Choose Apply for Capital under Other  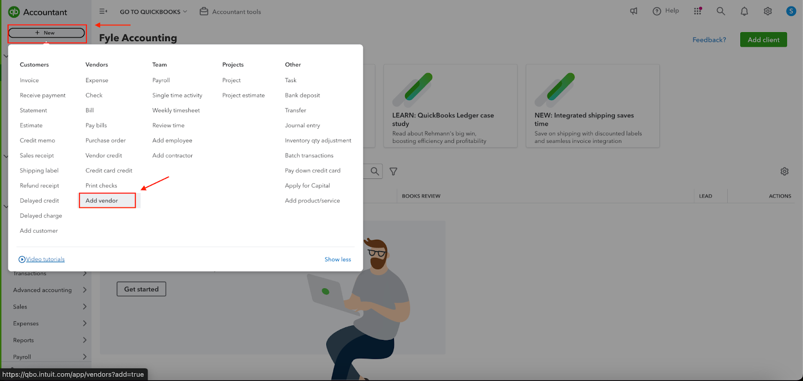[307, 185]
